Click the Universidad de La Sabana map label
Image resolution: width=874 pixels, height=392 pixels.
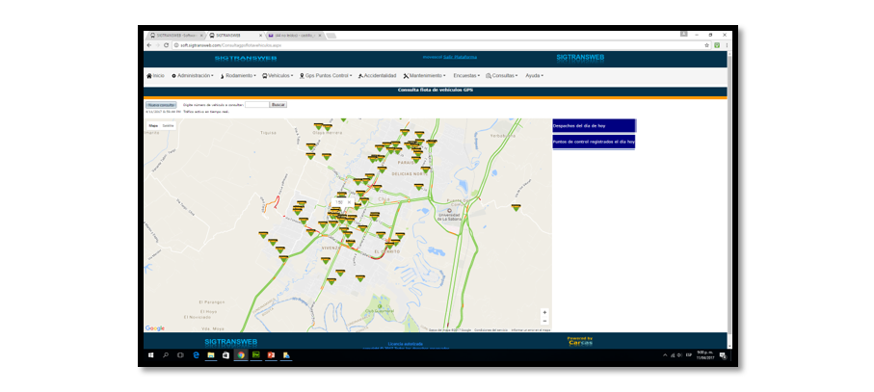(x=449, y=217)
